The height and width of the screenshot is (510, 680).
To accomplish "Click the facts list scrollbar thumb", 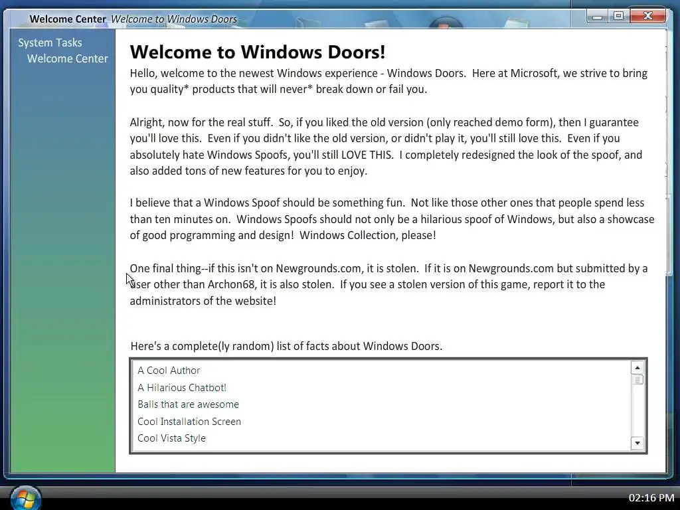I will [x=637, y=380].
